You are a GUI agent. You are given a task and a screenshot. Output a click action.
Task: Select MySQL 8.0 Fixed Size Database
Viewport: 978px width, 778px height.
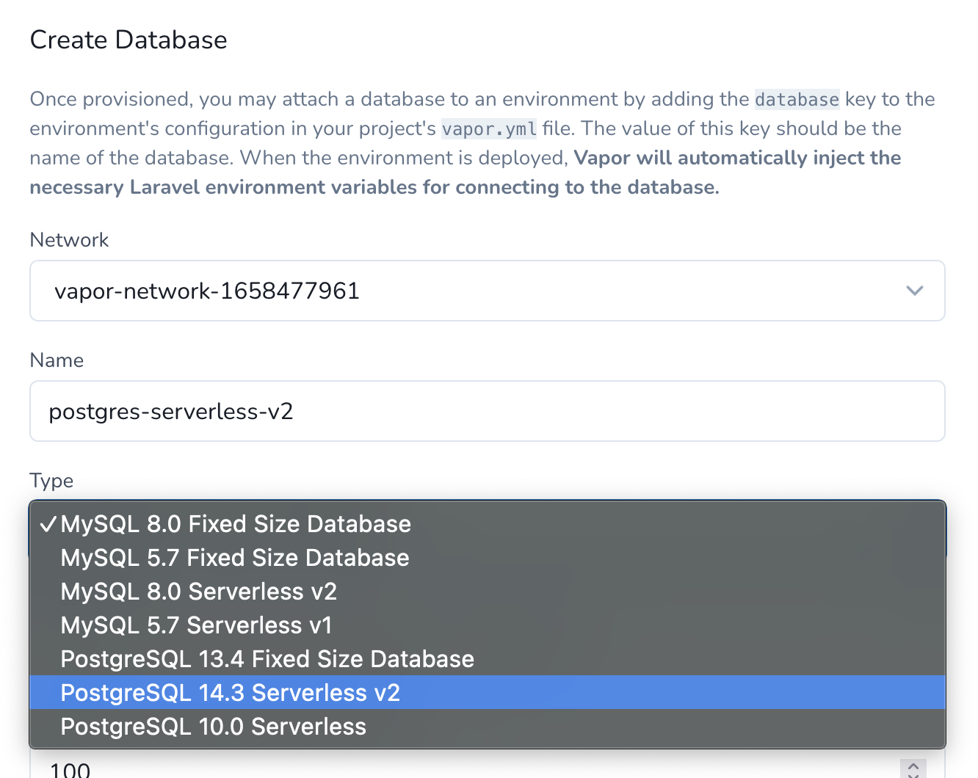(236, 523)
